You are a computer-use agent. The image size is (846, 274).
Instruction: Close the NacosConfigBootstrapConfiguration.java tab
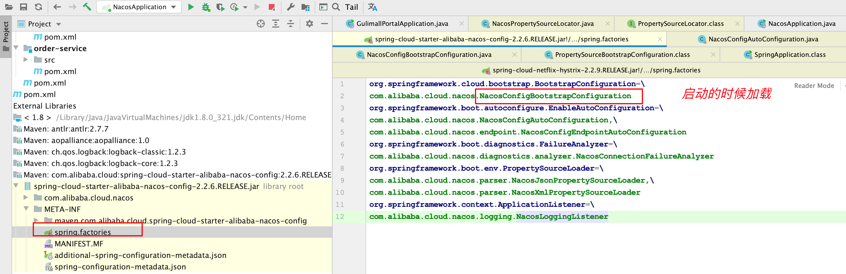point(514,55)
